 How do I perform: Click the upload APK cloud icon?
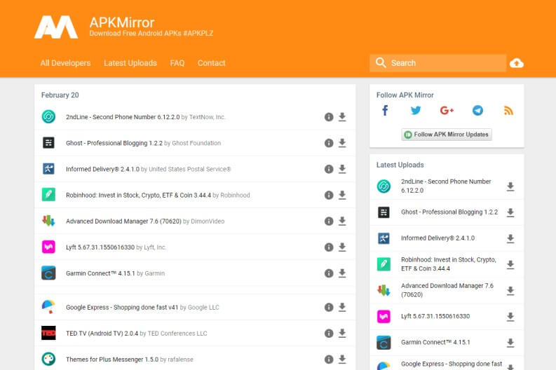coord(517,63)
